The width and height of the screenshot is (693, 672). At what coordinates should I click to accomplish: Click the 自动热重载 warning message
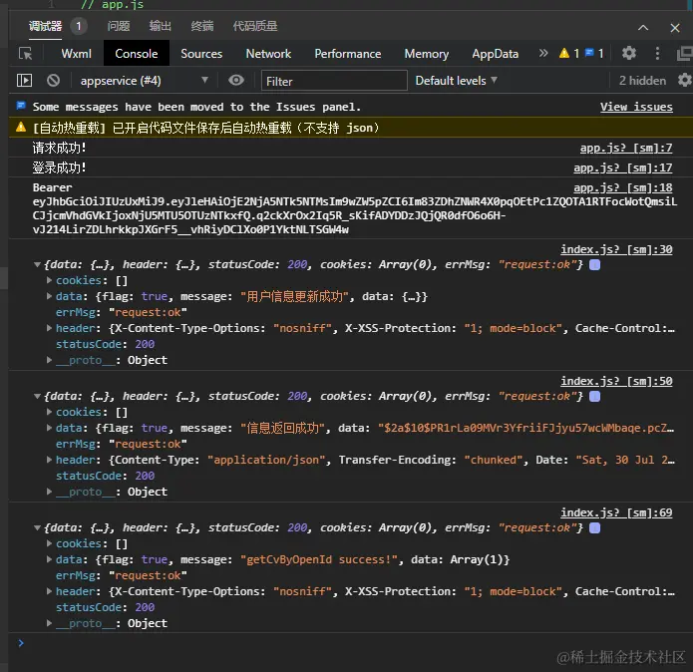(x=205, y=128)
